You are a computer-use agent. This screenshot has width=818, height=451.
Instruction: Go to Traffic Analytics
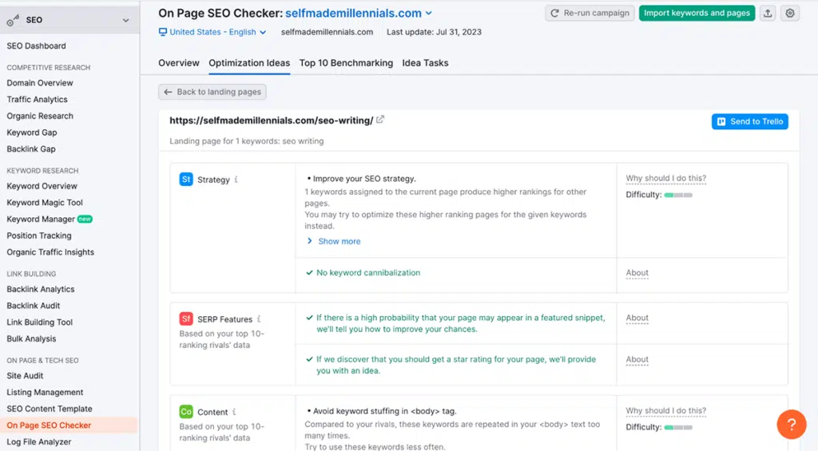[x=37, y=100]
